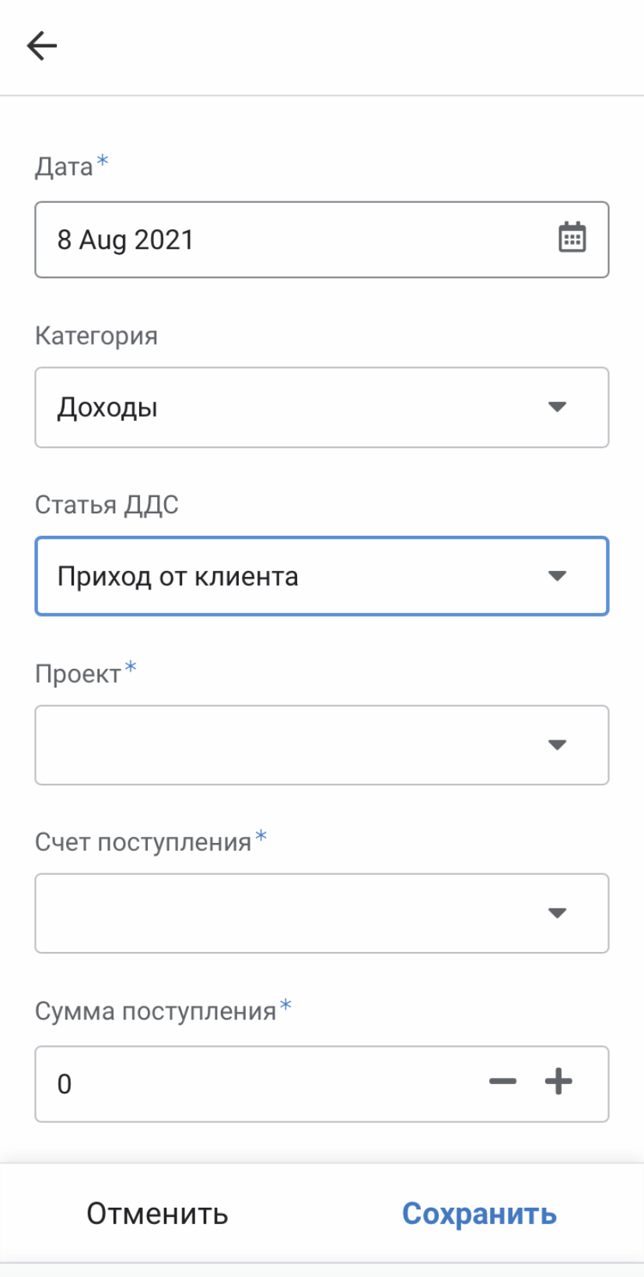
Task: Open the Проект dropdown arrow
Action: point(557,745)
